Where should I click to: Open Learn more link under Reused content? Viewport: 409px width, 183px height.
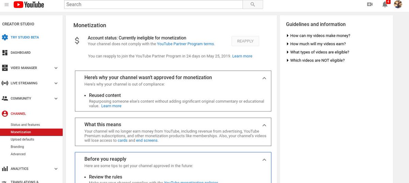[x=111, y=106]
